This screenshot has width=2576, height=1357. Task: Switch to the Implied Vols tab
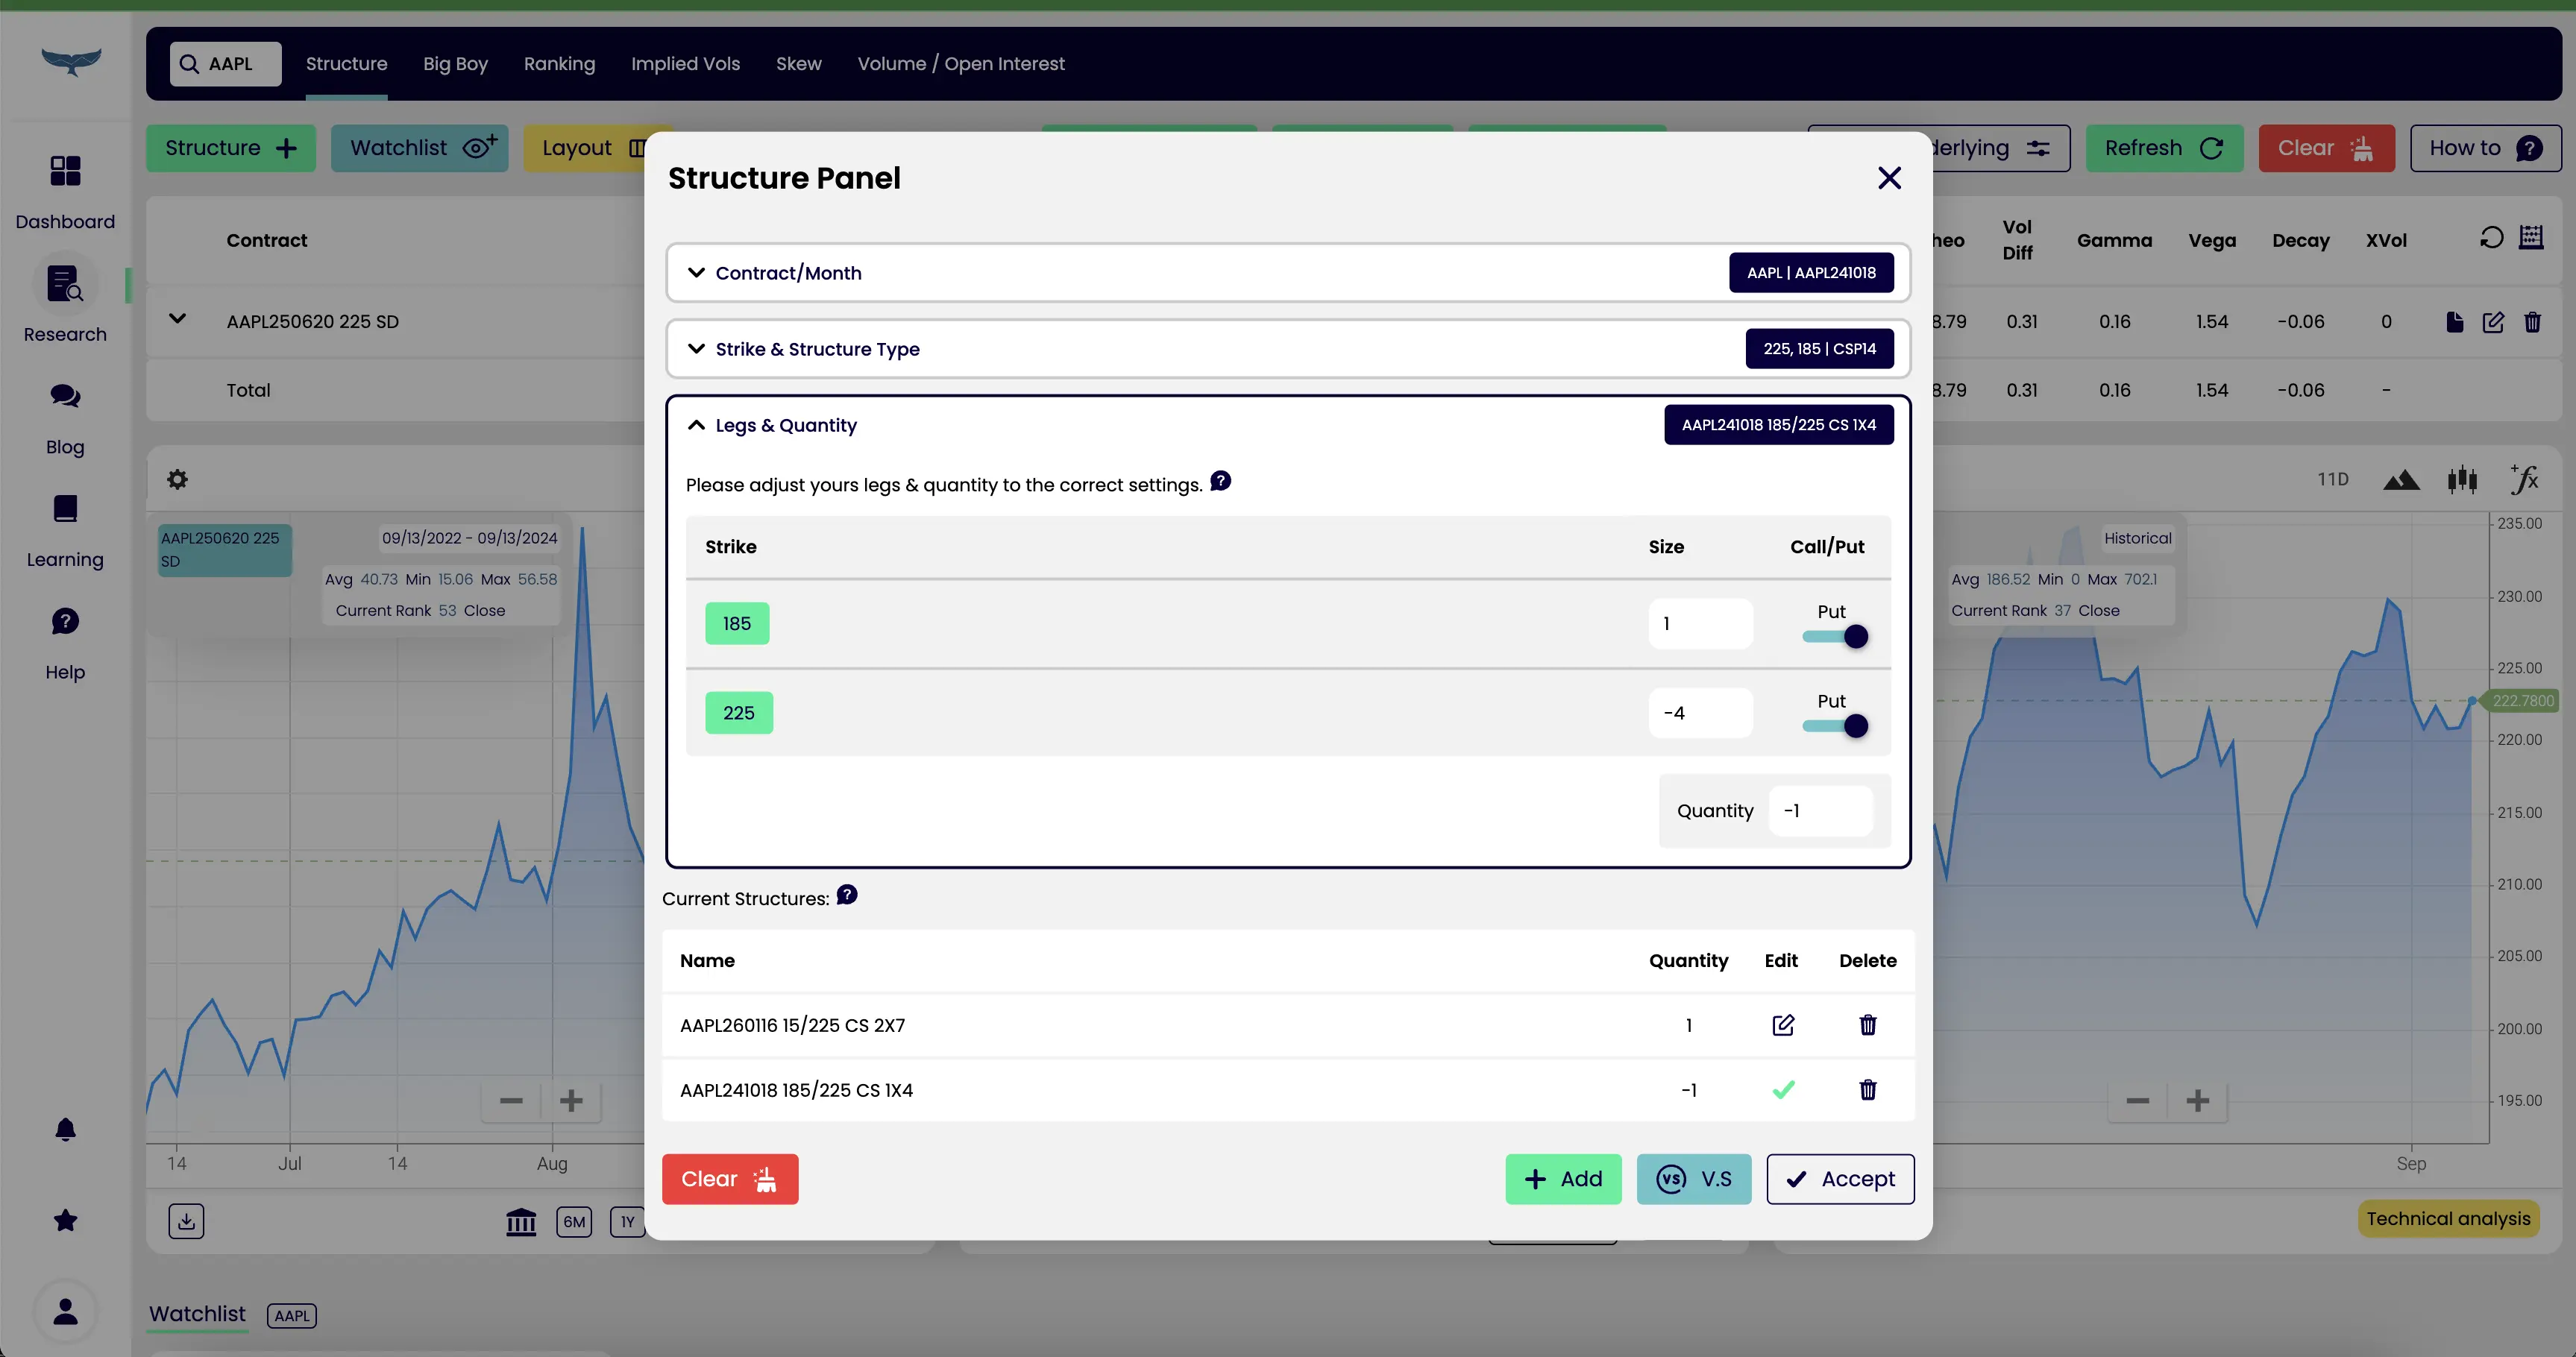[x=685, y=64]
